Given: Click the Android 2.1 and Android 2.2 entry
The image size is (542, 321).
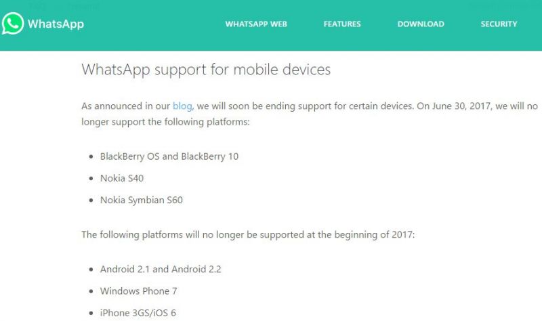Looking at the screenshot, I should (161, 269).
